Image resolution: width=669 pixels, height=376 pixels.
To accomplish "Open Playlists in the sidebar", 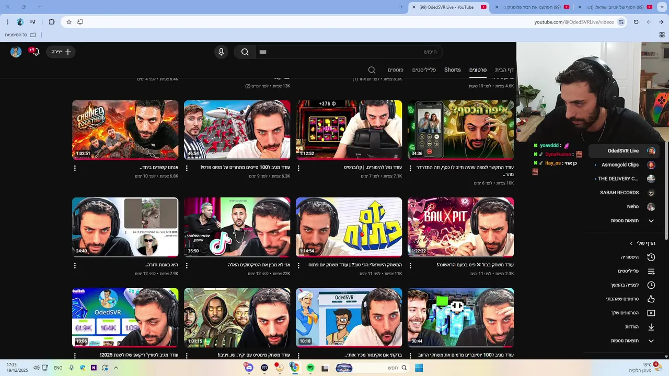I will point(637,271).
